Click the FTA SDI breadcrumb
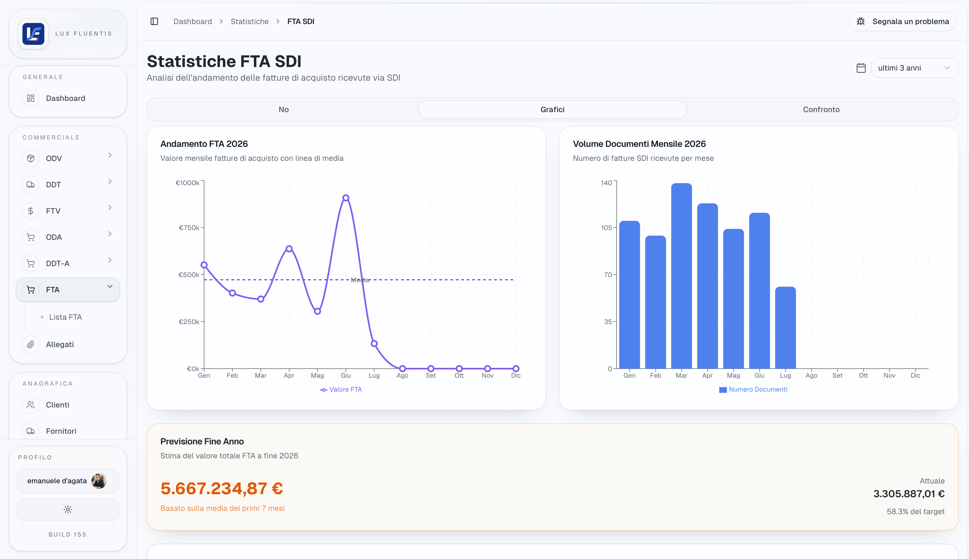 tap(301, 22)
